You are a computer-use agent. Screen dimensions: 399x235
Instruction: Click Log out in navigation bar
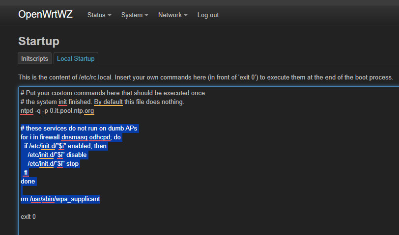coord(208,15)
